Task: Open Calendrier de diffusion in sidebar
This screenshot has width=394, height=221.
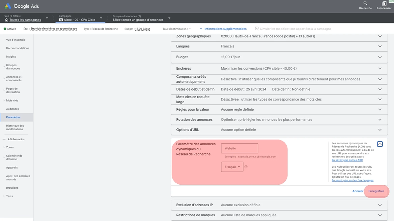Action: [x=14, y=157]
